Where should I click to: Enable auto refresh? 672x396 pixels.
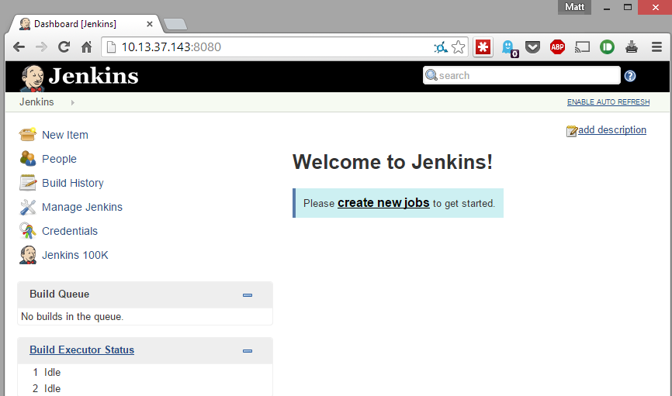tap(608, 102)
